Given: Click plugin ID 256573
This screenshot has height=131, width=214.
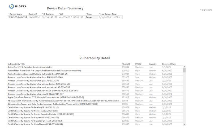Looking at the screenshot, I should 125,117.
